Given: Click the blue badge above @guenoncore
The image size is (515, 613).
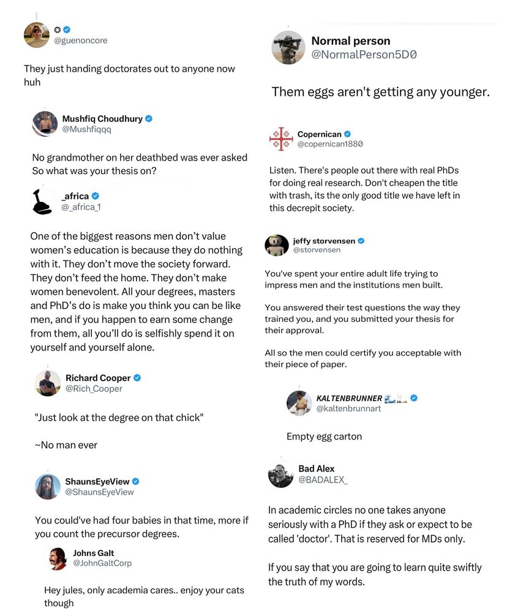Looking at the screenshot, I should click(67, 29).
